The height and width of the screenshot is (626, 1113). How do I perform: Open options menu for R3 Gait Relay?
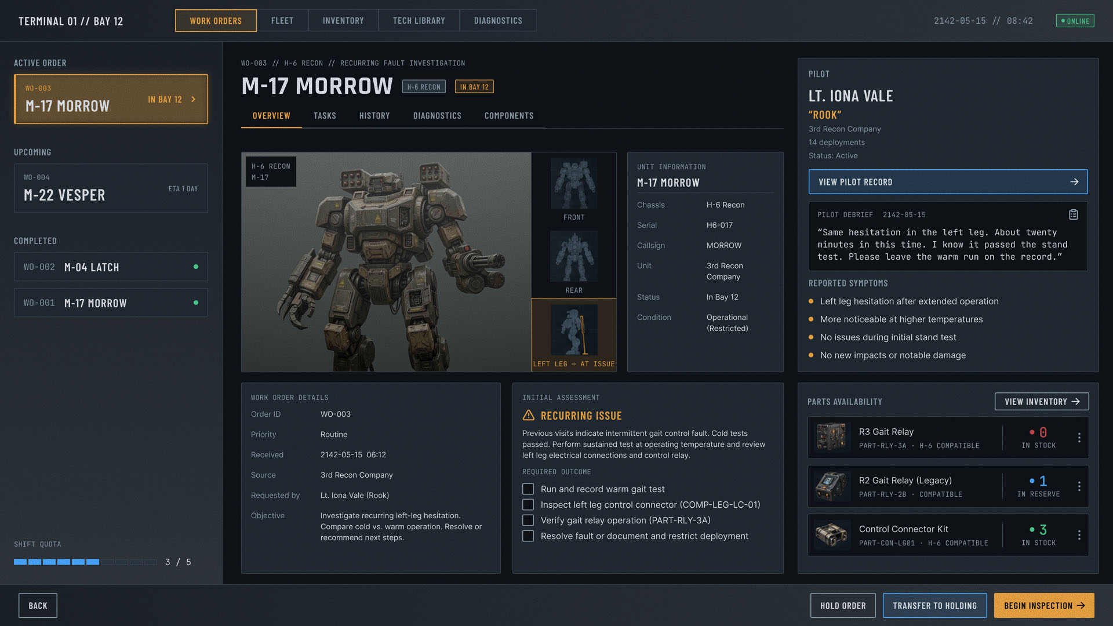pos(1079,438)
